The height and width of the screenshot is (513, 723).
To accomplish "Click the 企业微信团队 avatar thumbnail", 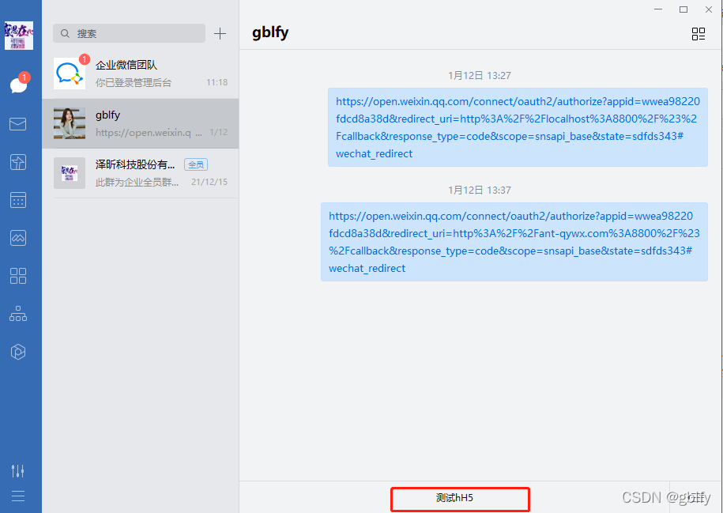I will pyautogui.click(x=70, y=74).
